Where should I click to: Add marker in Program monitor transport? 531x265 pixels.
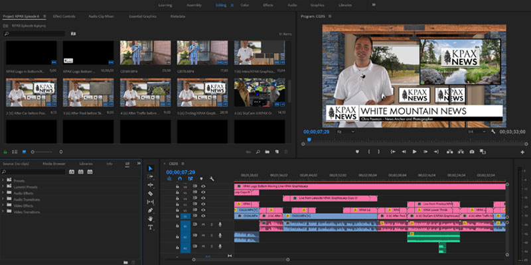coord(357,152)
